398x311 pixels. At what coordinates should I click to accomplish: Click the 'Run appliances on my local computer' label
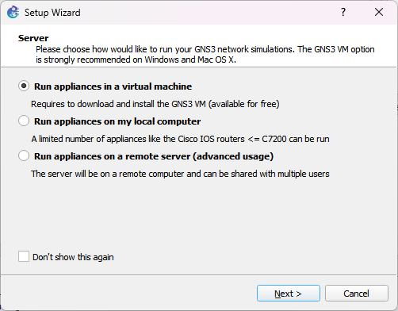point(117,121)
